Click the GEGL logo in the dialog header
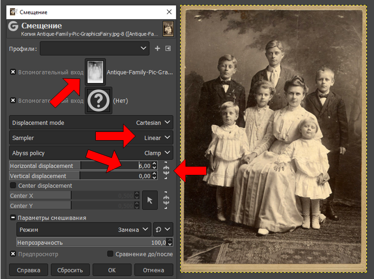Screen dimensions: 374x279 13,26
